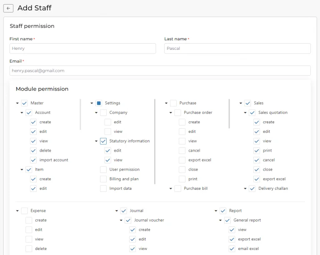Click the Master column scrollbar

coord(80,115)
